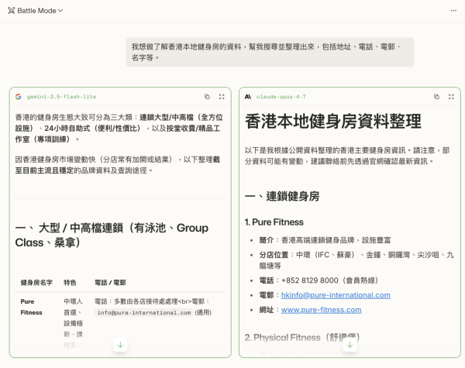This screenshot has width=465, height=368.
Task: Click the heading 一、大型 / 中高檔連鎖
Action: (112, 236)
